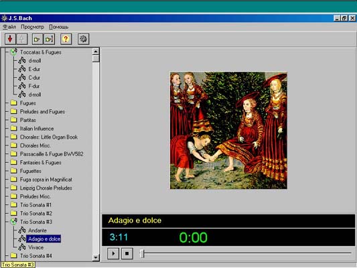Click the 0:00 elapsed time display
The height and width of the screenshot is (268, 357).
(193, 237)
